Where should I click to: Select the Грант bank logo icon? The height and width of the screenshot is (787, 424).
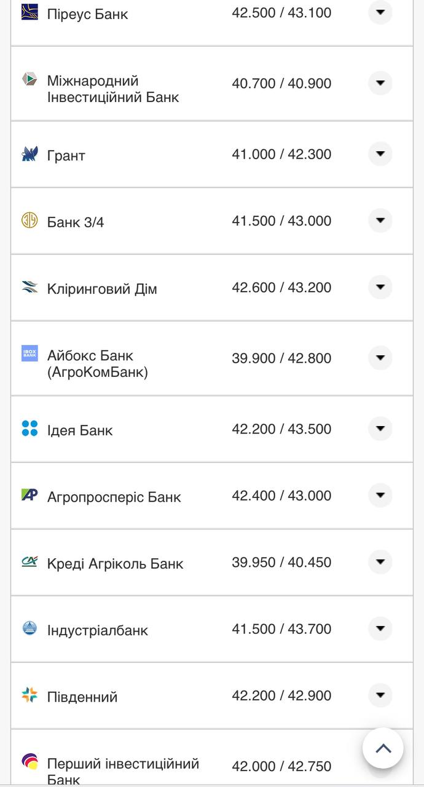tap(29, 154)
